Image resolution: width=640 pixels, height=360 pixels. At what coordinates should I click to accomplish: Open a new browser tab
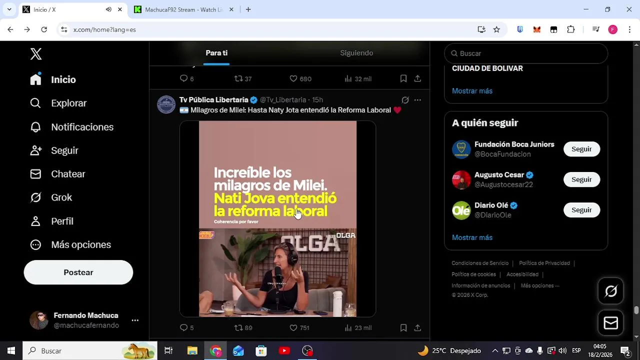coord(248,9)
